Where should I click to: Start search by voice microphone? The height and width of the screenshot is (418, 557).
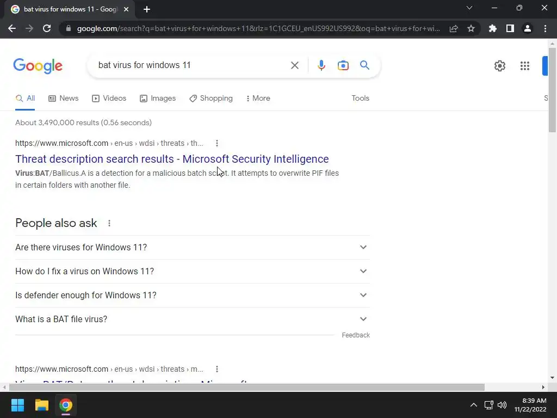tap(321, 65)
